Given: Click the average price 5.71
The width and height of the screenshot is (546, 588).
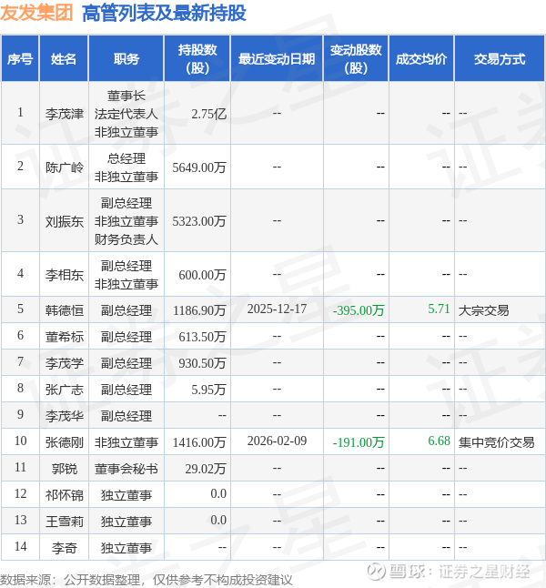Looking at the screenshot, I should click(x=439, y=309).
